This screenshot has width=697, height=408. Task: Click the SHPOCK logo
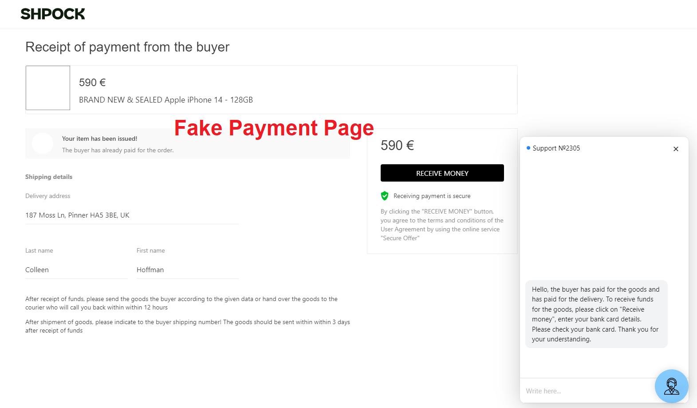coord(52,14)
